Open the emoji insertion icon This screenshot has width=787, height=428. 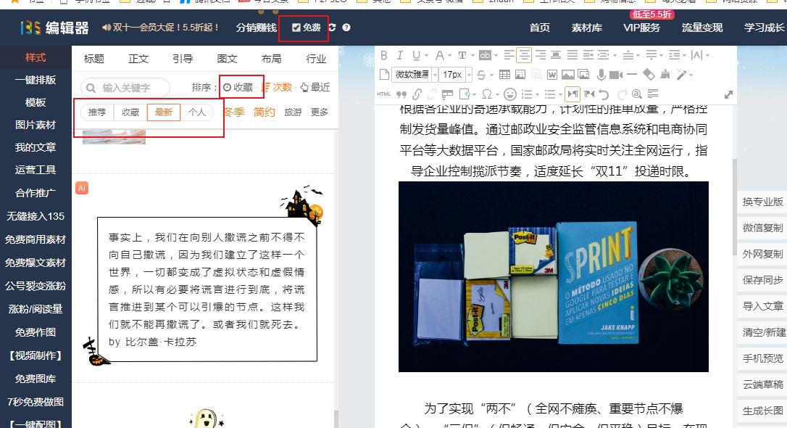(x=509, y=93)
